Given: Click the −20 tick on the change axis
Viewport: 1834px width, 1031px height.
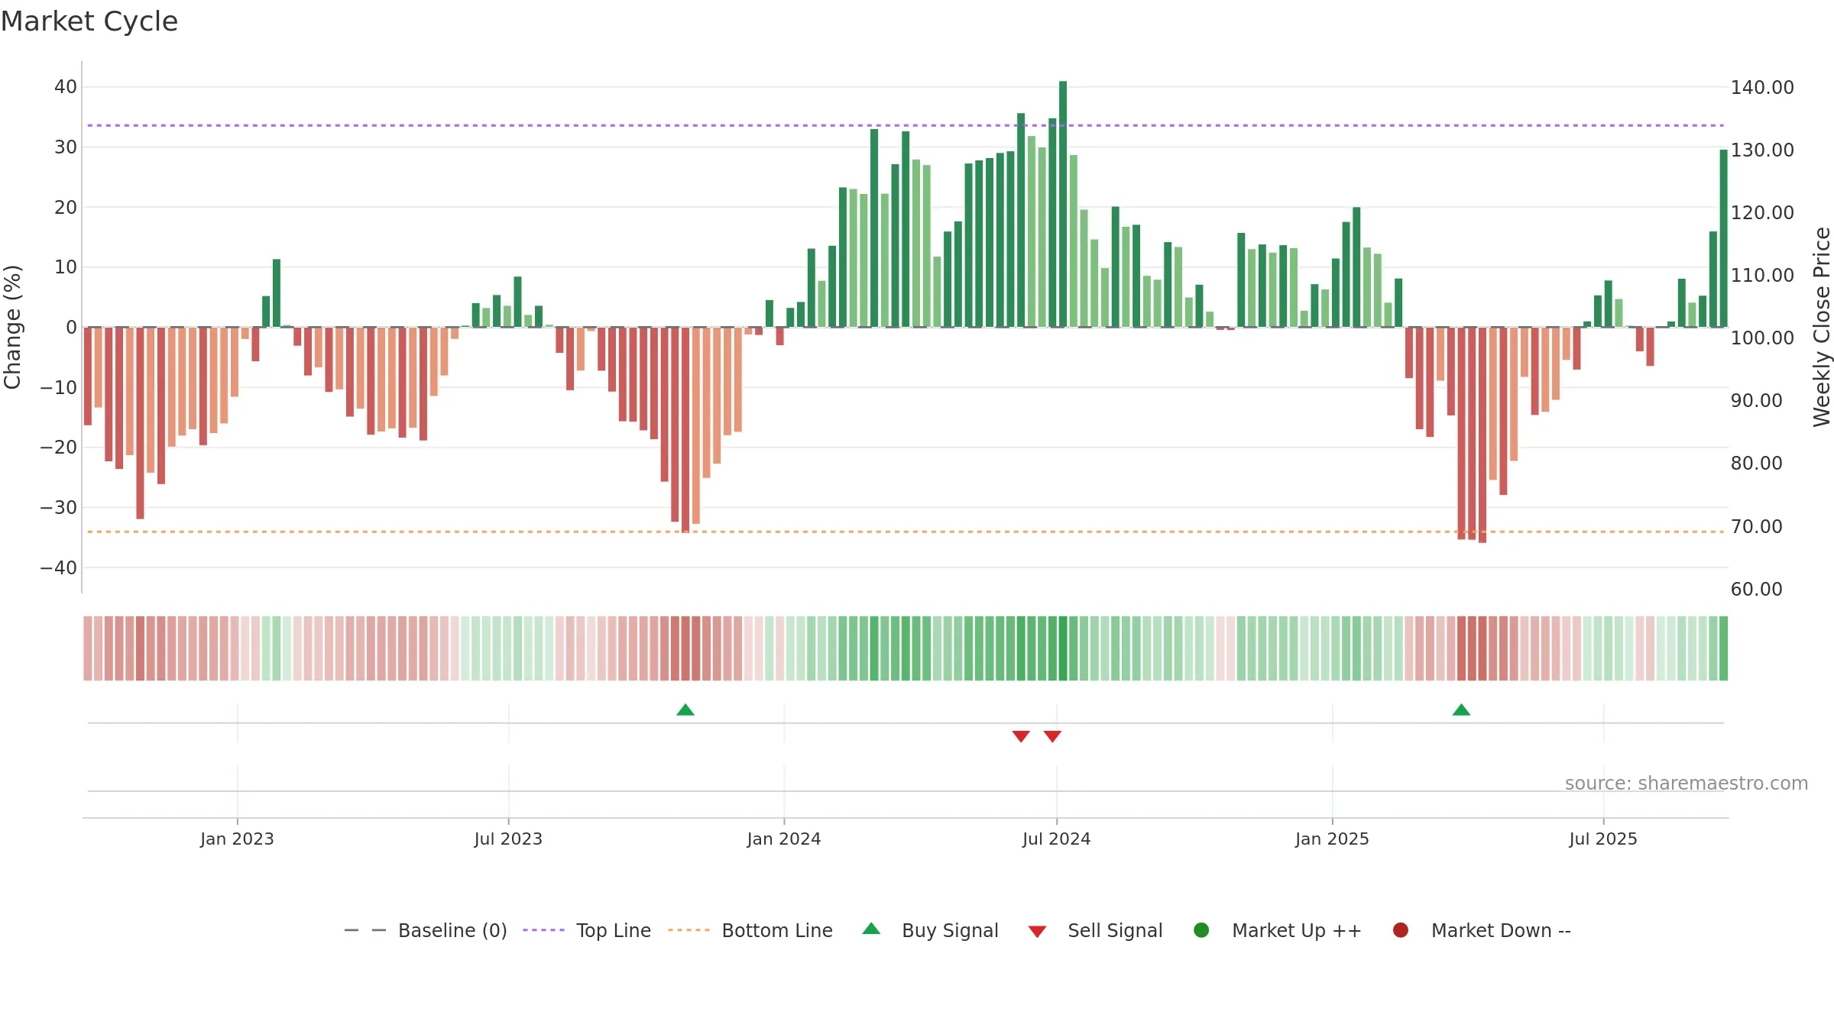Looking at the screenshot, I should [x=59, y=447].
